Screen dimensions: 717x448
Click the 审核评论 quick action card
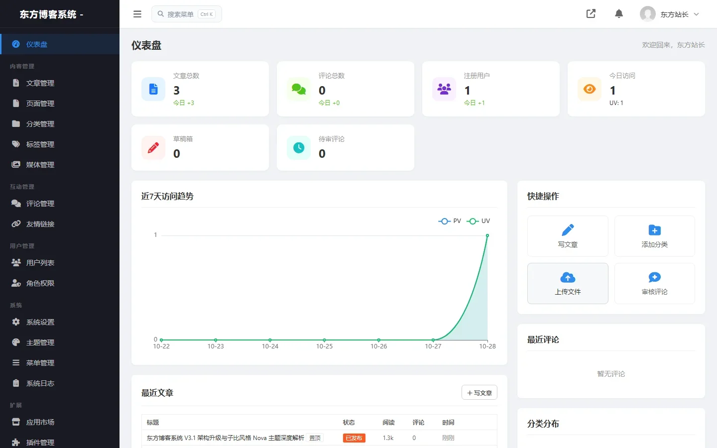[x=655, y=283]
